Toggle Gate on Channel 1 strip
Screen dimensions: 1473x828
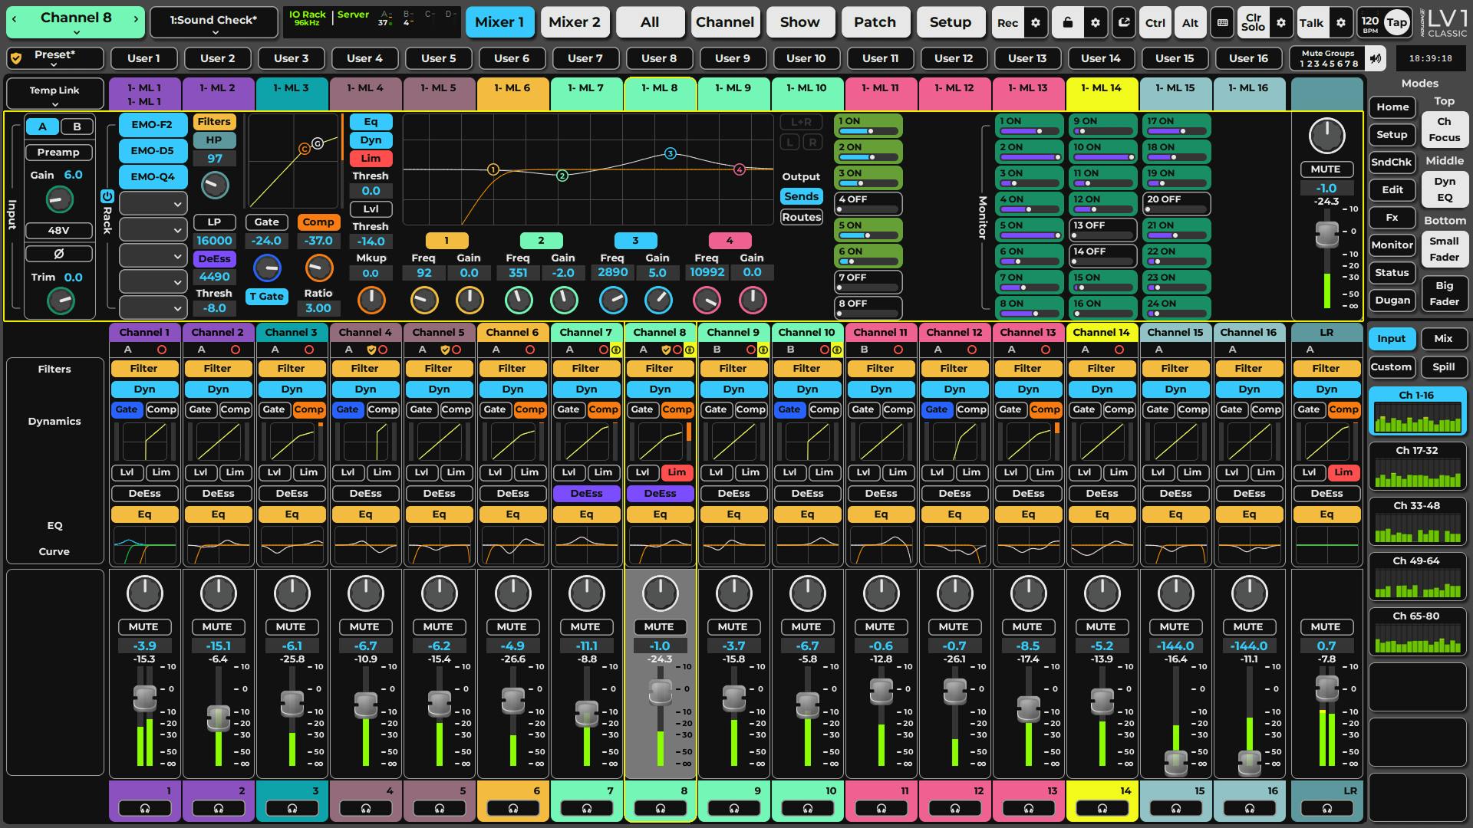(127, 409)
